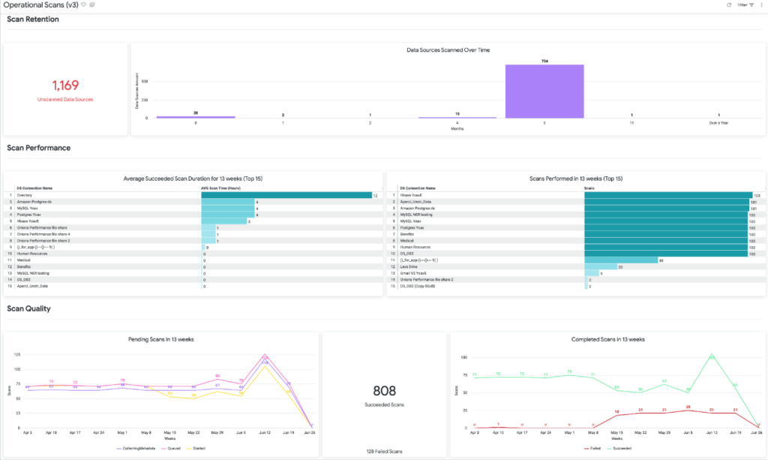The width and height of the screenshot is (768, 460).
Task: Open the dashboard actions three-dot menu
Action: click(x=761, y=5)
